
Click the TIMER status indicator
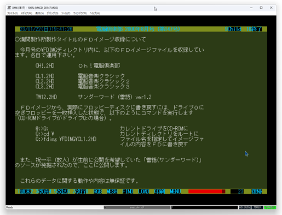pos(257,207)
